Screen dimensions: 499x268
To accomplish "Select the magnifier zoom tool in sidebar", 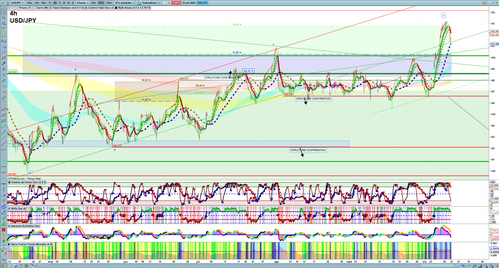I will pyautogui.click(x=4, y=18).
